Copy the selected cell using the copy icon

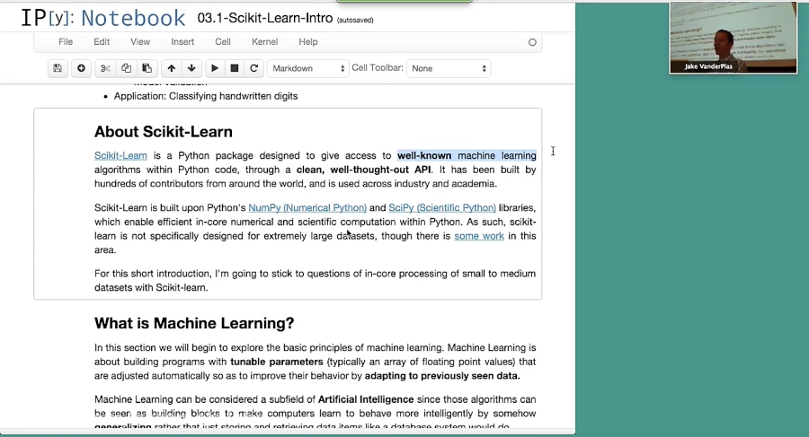[x=126, y=68]
